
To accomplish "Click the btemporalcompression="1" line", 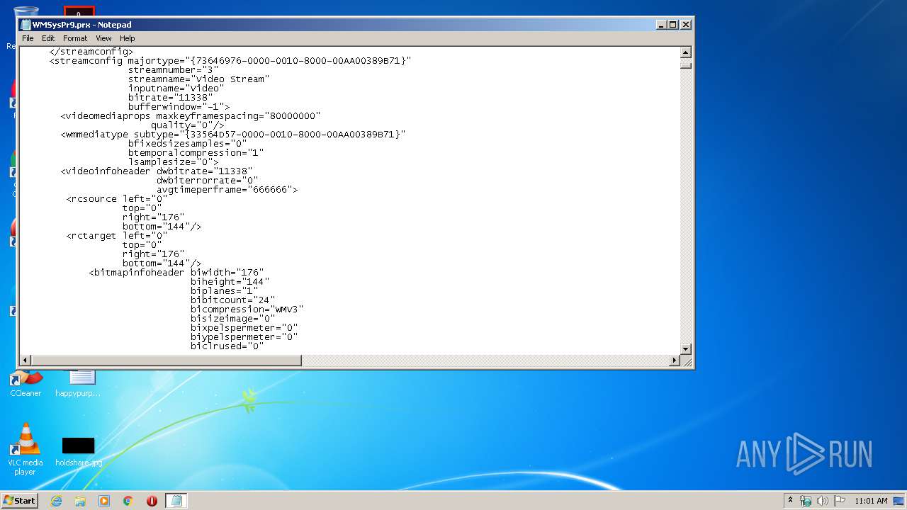I will (196, 153).
